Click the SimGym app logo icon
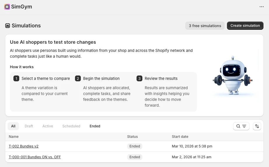 [x=7, y=7]
